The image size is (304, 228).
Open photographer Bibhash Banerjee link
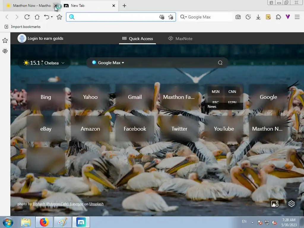tap(58, 204)
